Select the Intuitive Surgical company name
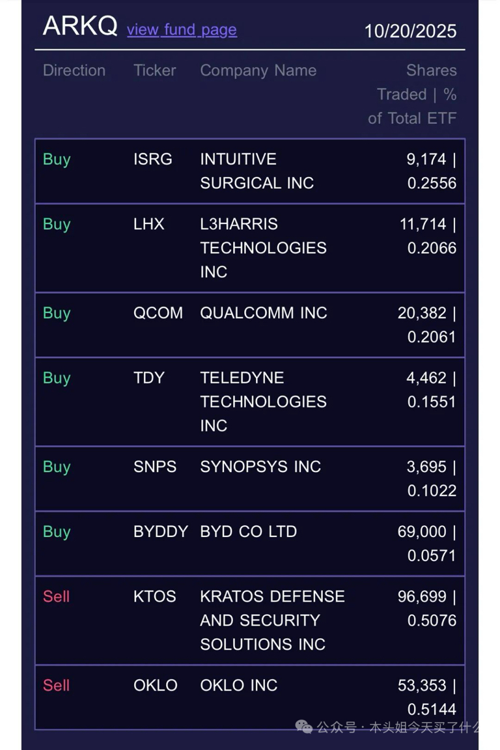 (x=257, y=171)
